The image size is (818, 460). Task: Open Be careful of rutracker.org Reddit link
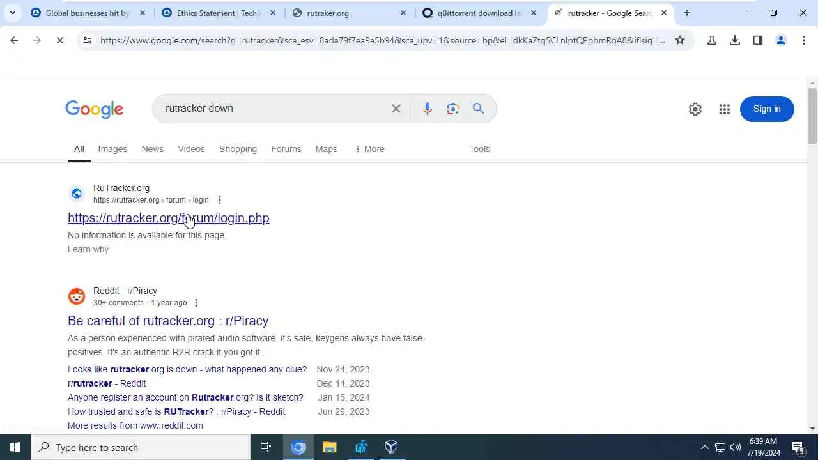point(168,321)
